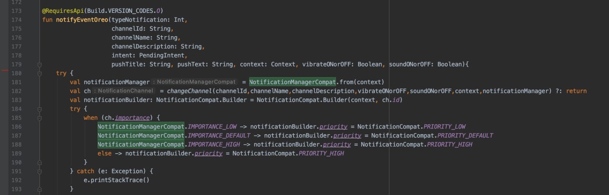Click line number 173 in the gutter
Image resolution: width=609 pixels, height=195 pixels.
18,11
